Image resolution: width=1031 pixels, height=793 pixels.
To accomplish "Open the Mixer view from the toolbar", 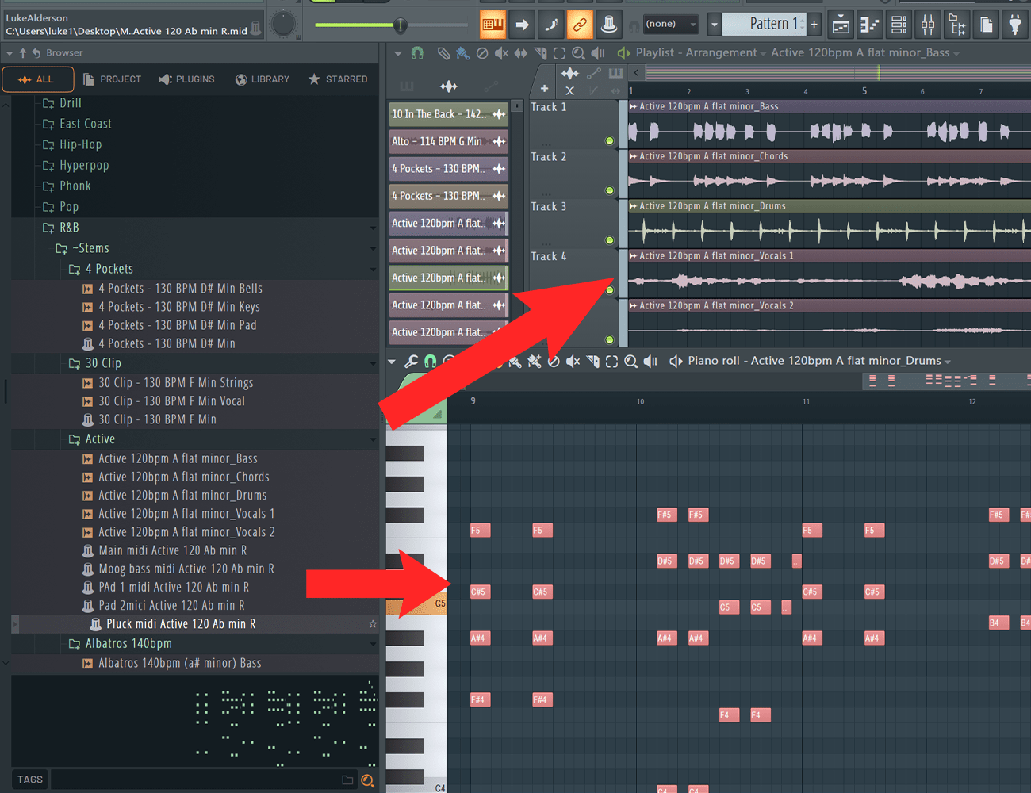I will coord(928,25).
